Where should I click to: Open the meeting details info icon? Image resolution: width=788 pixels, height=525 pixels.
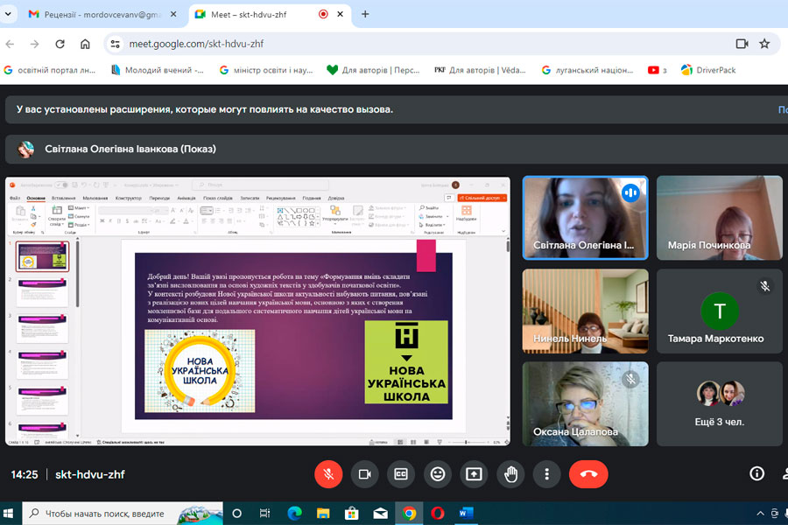756,473
